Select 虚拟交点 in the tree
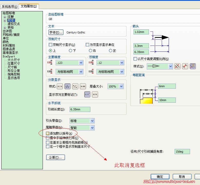Viewport: 200px width, 185px height. pos(14,24)
